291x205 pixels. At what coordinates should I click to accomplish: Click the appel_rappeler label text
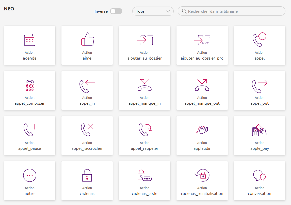(144, 148)
